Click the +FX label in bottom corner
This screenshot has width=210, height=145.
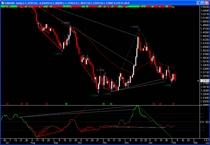pos(207,143)
